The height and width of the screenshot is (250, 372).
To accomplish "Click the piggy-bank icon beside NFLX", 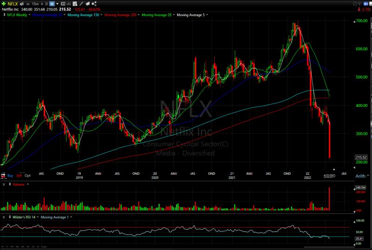I will (22, 4).
